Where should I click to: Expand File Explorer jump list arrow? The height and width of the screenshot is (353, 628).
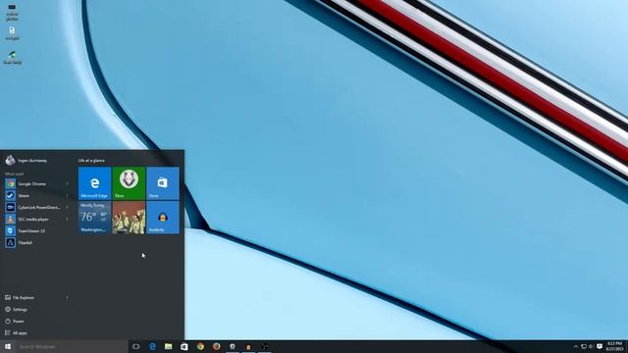coord(67,298)
